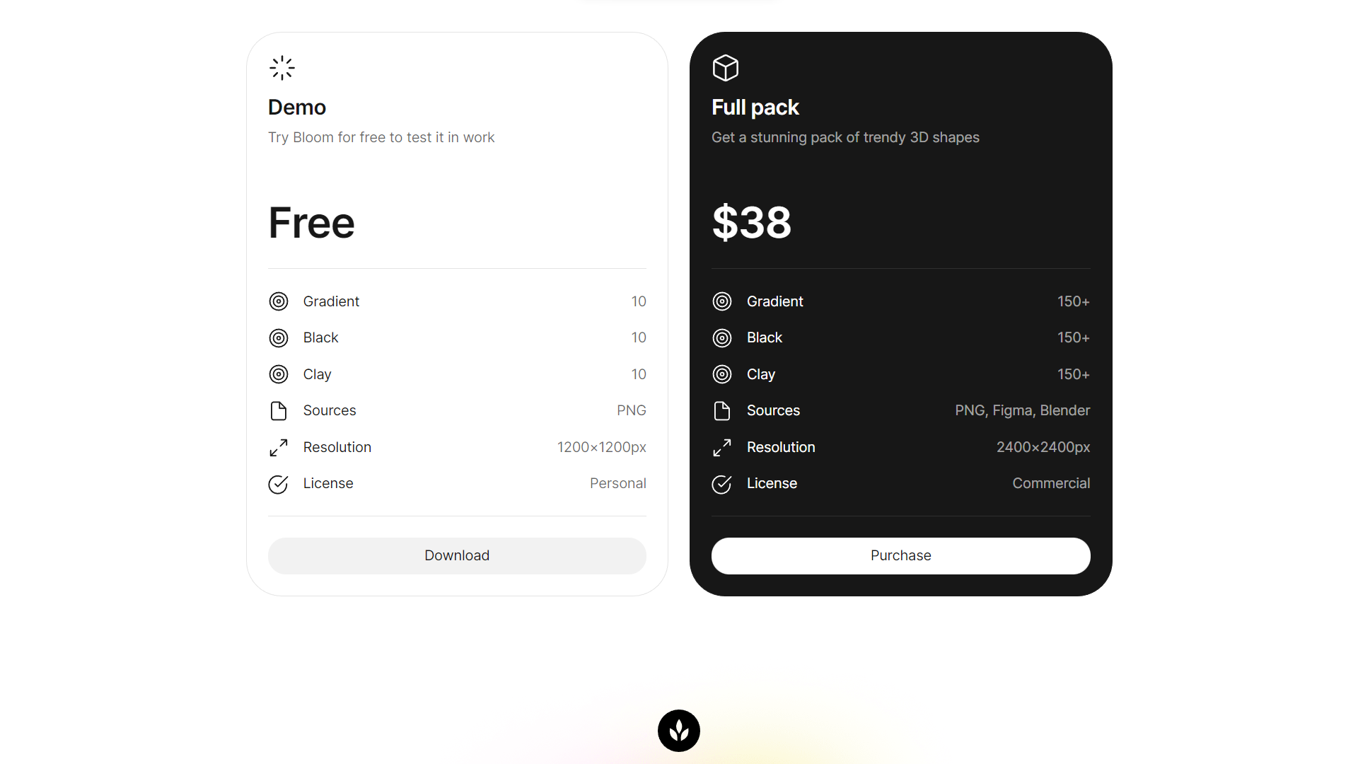Screen dimensions: 1358x764
Task: Click the 10 value in Demo Black row
Action: pos(639,337)
